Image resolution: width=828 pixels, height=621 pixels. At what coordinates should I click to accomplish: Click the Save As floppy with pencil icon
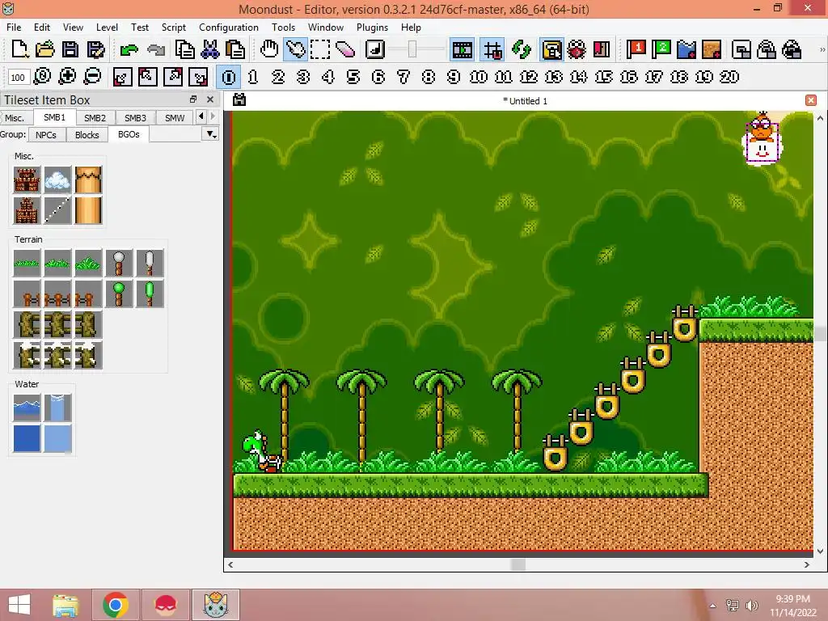pyautogui.click(x=95, y=49)
